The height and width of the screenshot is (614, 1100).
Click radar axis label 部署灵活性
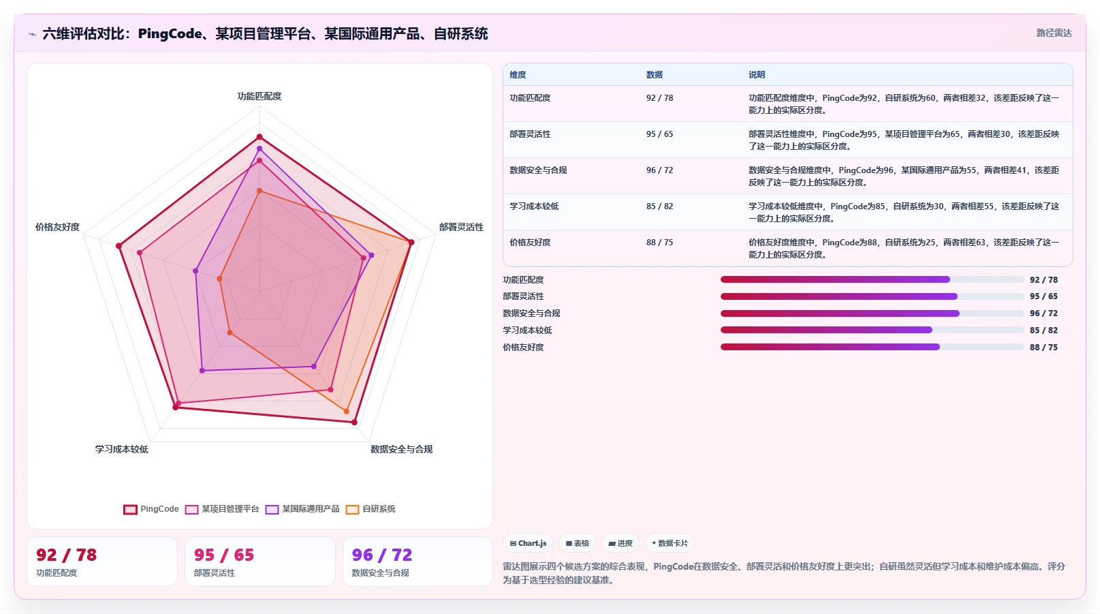(461, 227)
